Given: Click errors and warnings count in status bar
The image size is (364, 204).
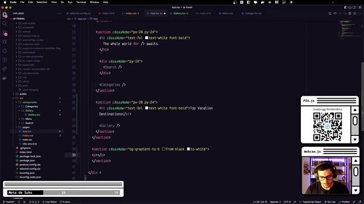Looking at the screenshot, I should point(34,202).
